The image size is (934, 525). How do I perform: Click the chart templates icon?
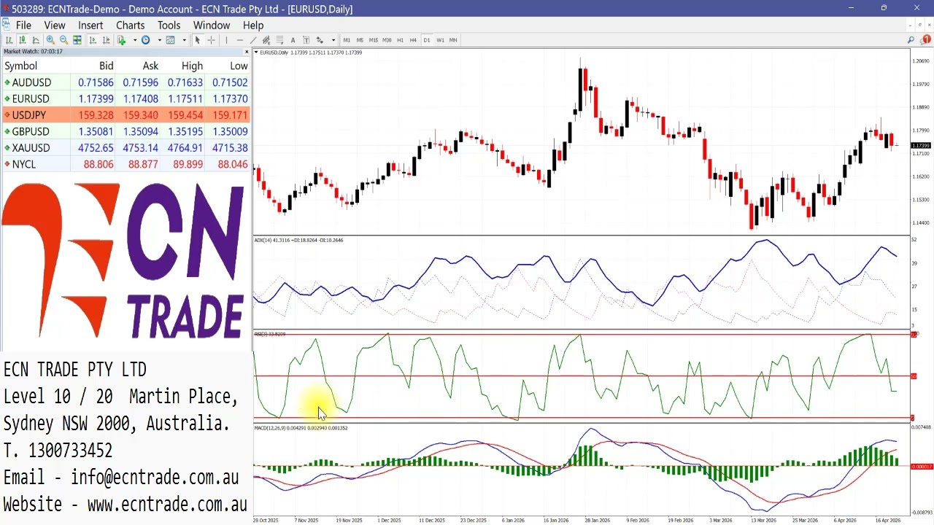170,40
